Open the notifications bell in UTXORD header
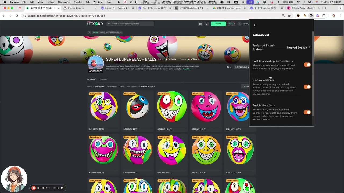344x193 pixels. coord(206,24)
